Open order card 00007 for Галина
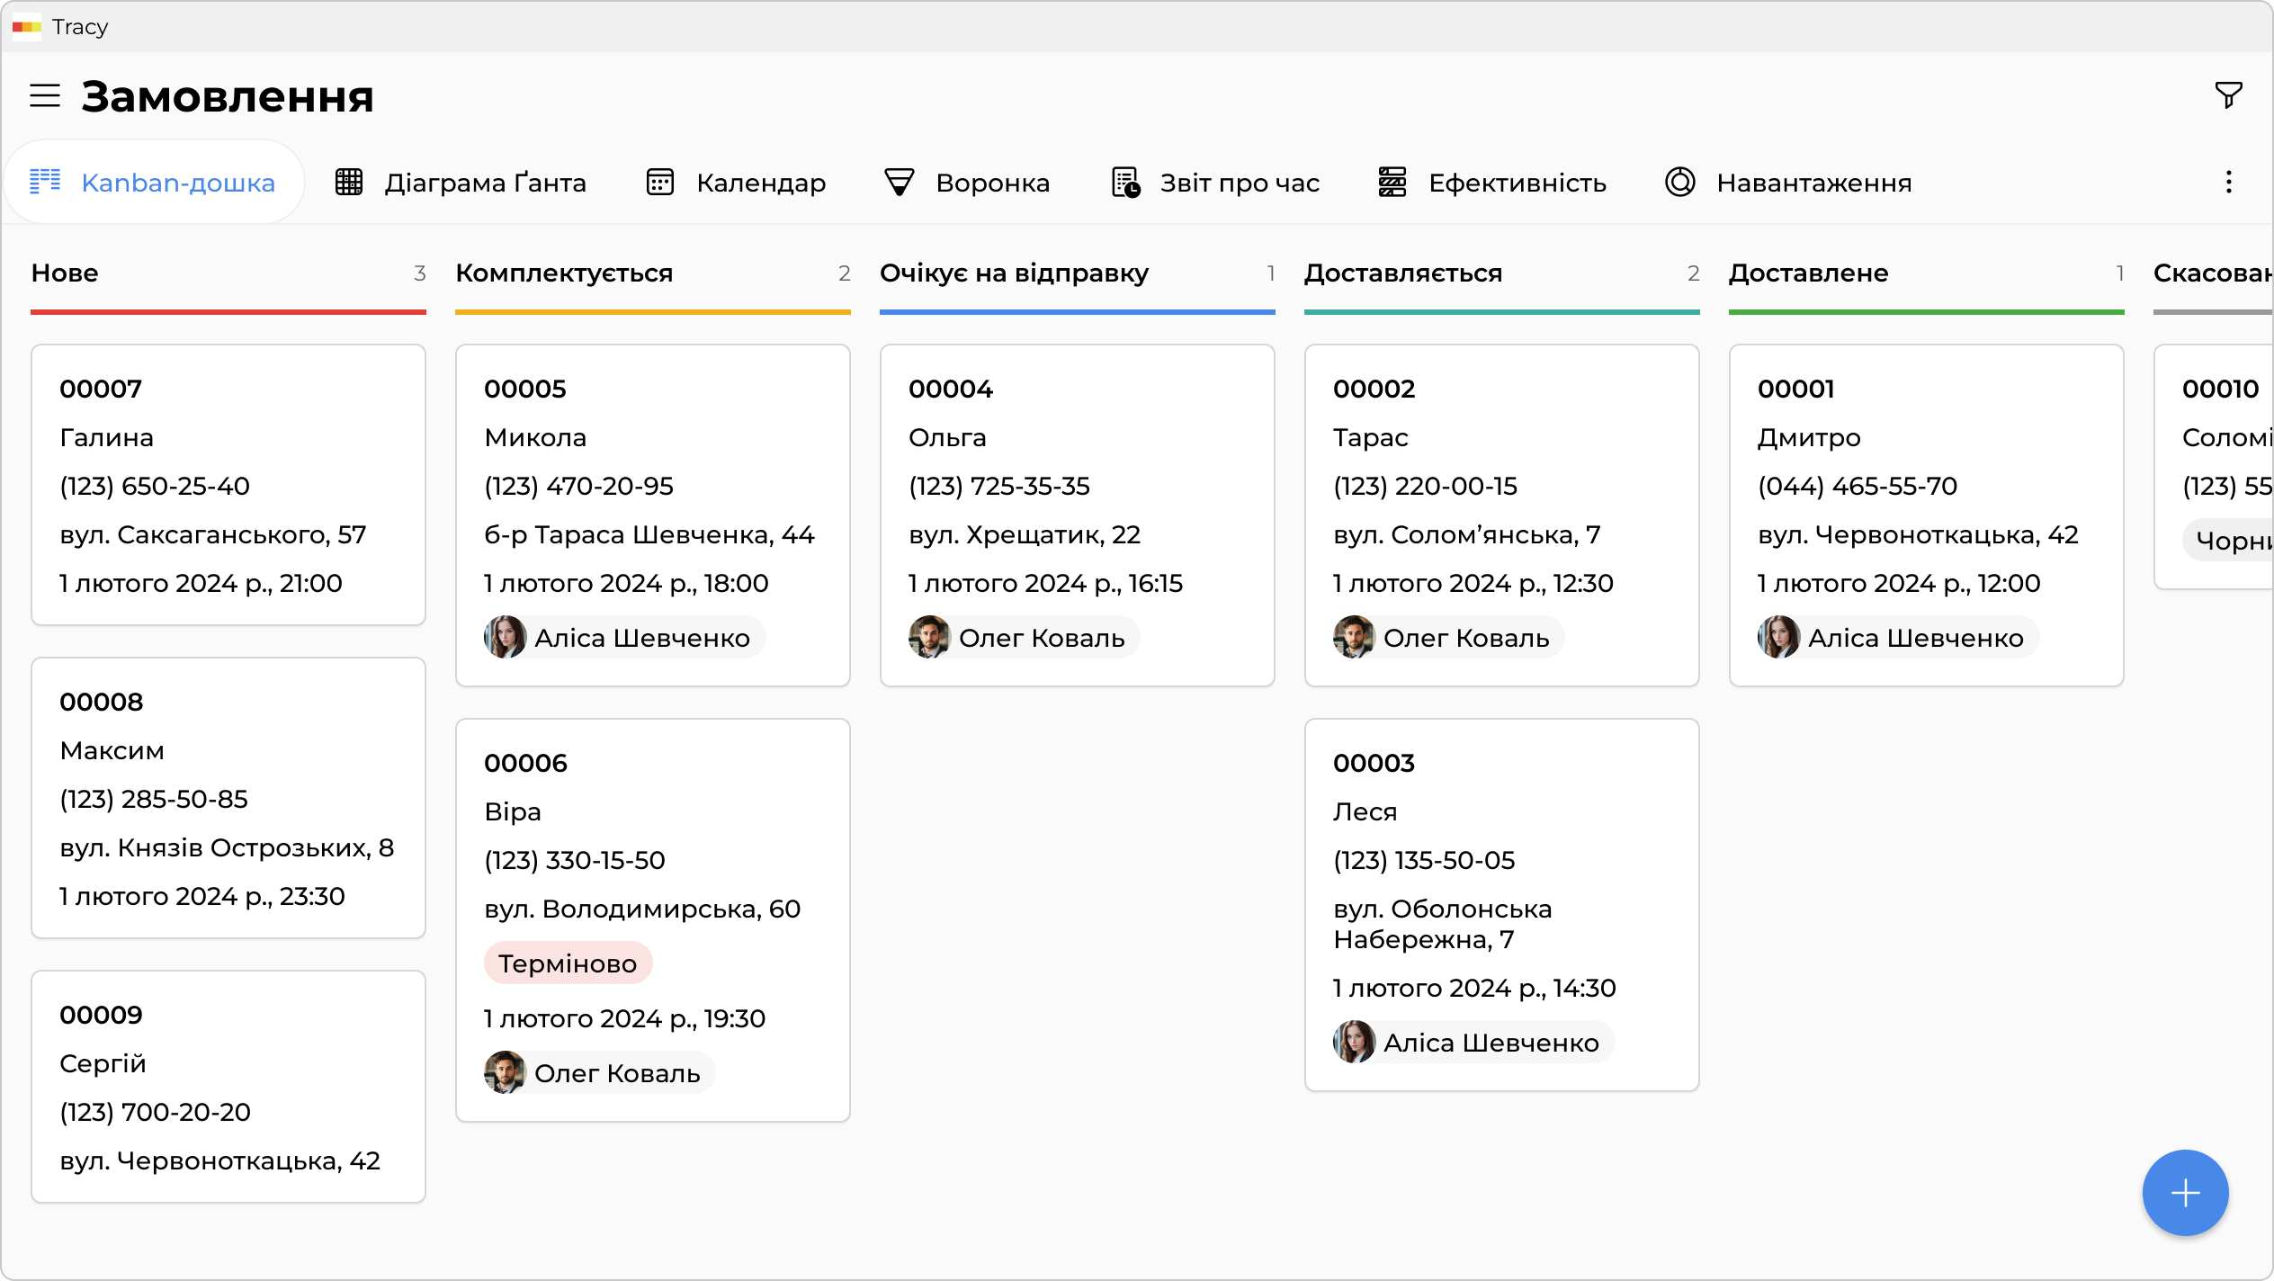2274x1281 pixels. 228,485
